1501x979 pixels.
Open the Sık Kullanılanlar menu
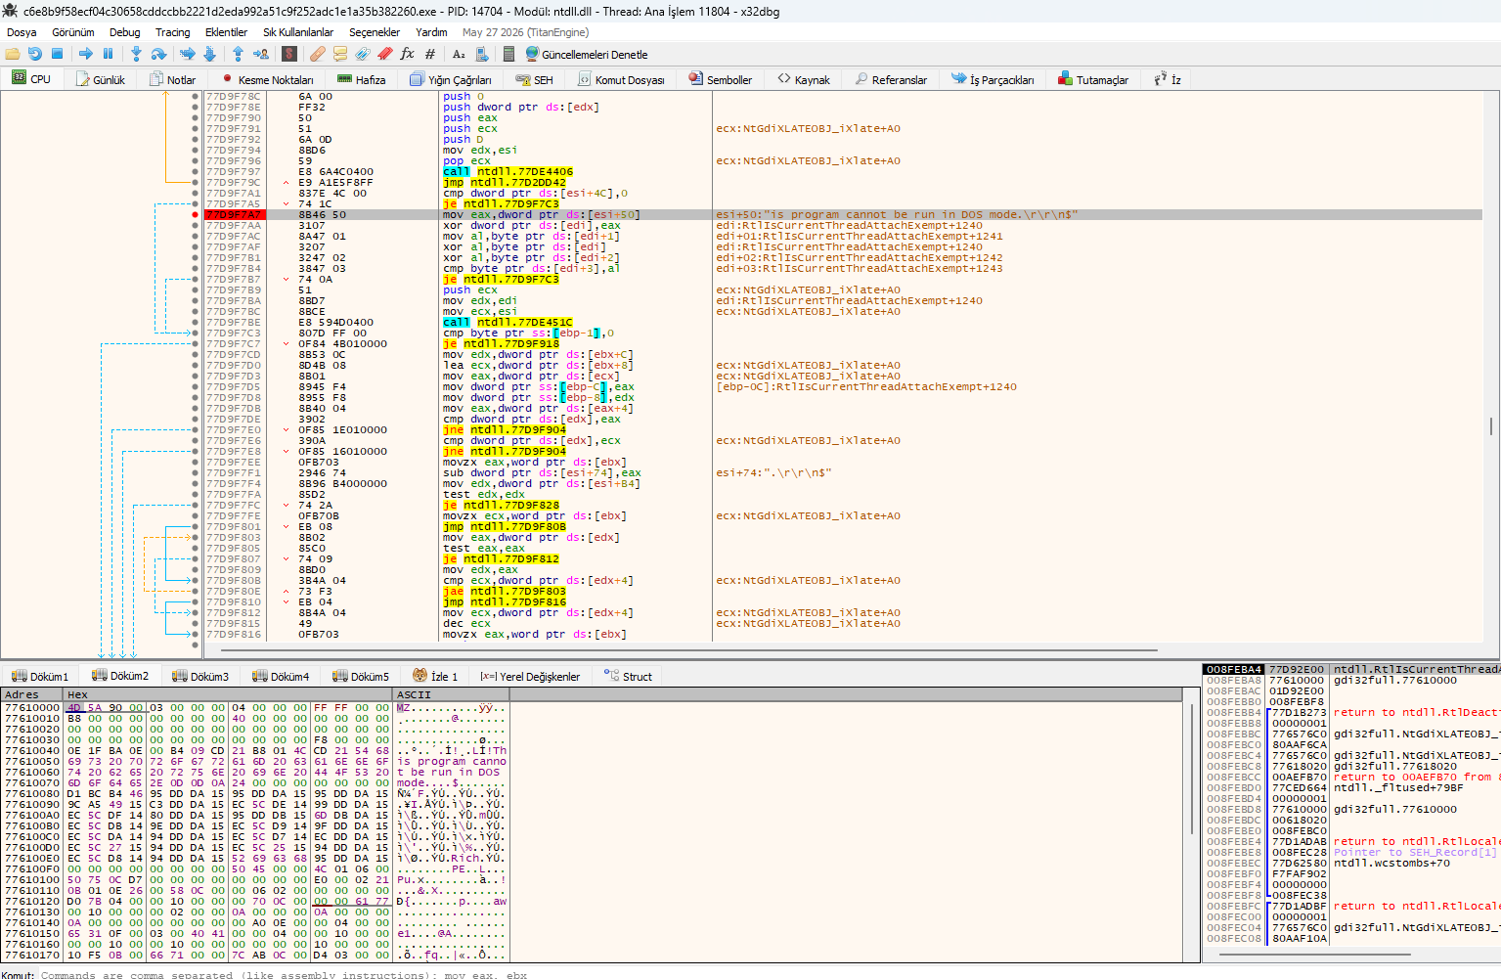coord(298,32)
